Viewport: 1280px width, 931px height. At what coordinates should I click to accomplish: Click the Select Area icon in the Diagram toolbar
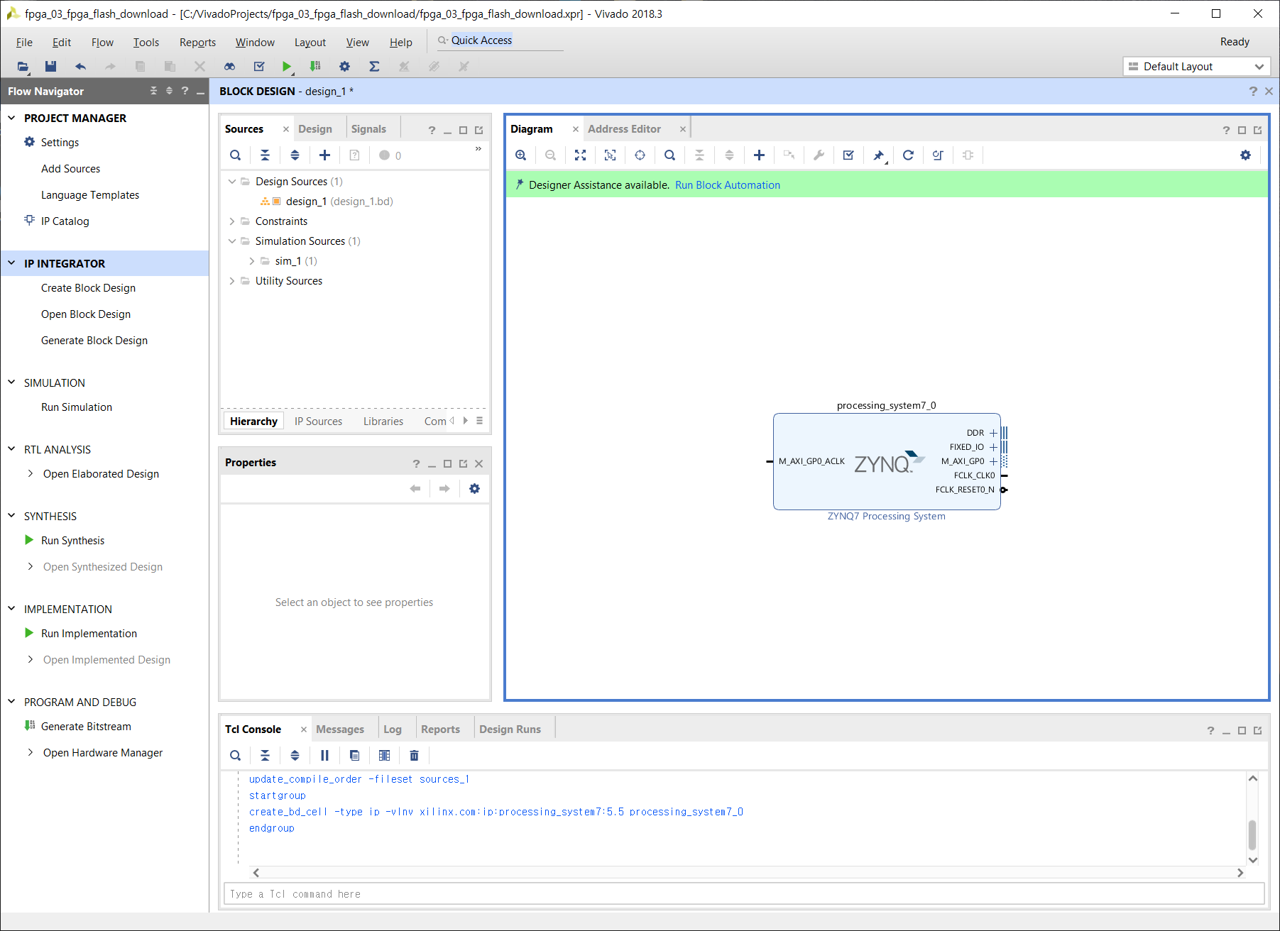point(610,155)
